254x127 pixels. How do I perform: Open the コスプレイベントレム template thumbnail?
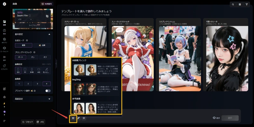pyautogui.click(x=180, y=58)
